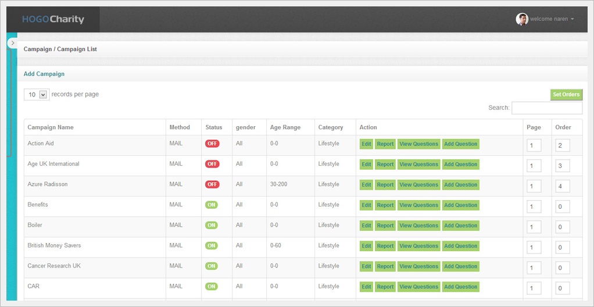Sort by Campaign Name column header

click(51, 127)
